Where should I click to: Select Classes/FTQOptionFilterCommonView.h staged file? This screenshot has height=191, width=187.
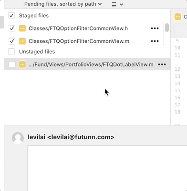pos(78,29)
